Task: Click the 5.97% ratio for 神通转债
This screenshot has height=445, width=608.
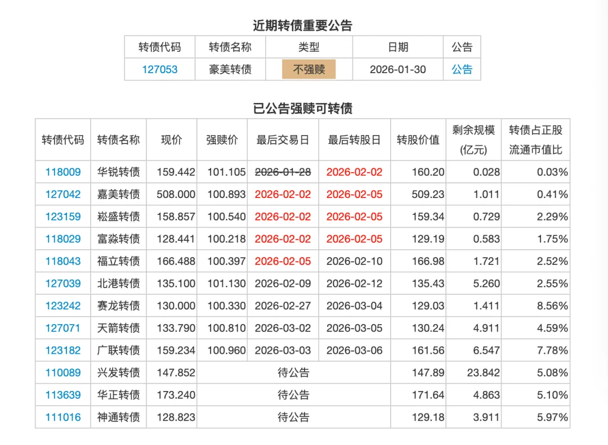Action: click(552, 417)
